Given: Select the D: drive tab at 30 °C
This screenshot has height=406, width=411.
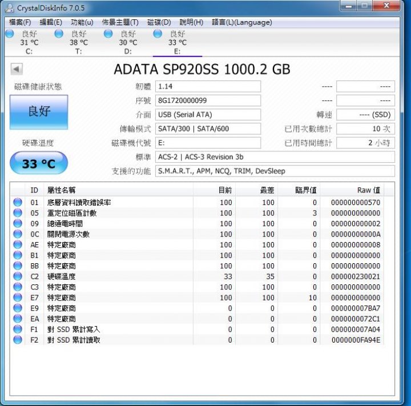Looking at the screenshot, I should tap(128, 42).
